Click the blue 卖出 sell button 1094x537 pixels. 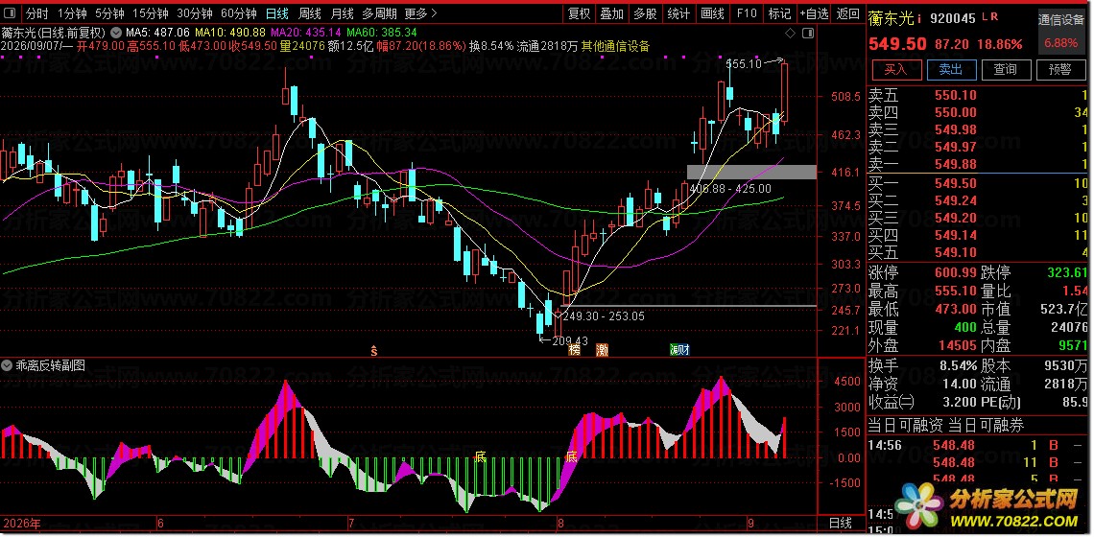pyautogui.click(x=950, y=69)
